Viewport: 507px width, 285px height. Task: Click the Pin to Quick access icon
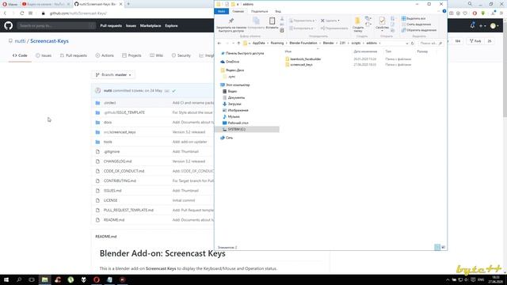231,21
